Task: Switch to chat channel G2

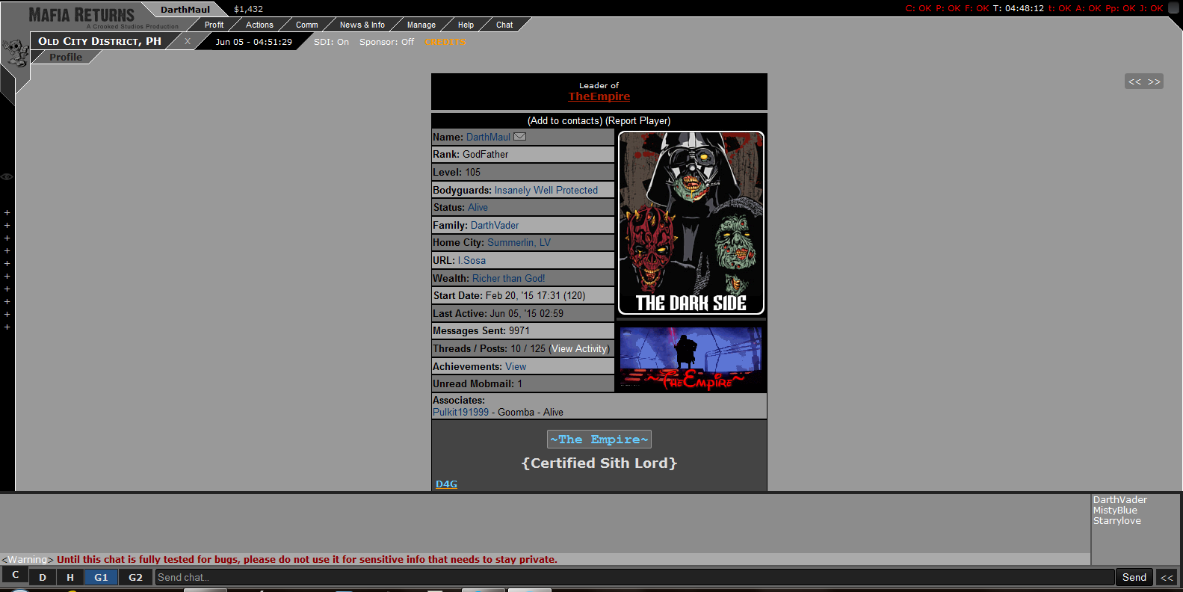Action: [135, 577]
